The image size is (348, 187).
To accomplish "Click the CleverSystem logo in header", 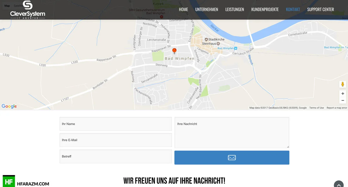I will 28,10.
